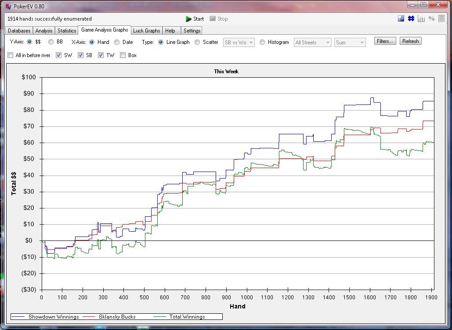Click the Refresh button
This screenshot has height=330, width=452.
pyautogui.click(x=410, y=41)
